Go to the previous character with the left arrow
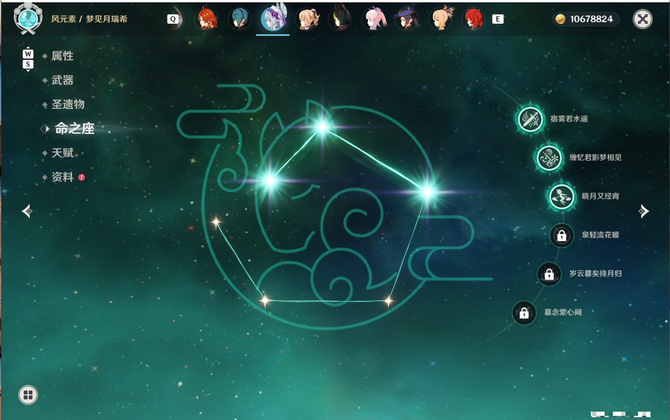Image resolution: width=670 pixels, height=420 pixels. [x=27, y=211]
